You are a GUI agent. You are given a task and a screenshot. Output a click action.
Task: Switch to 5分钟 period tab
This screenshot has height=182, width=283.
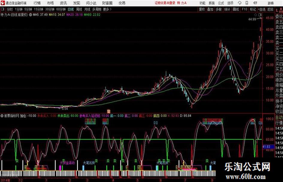tap(28, 9)
